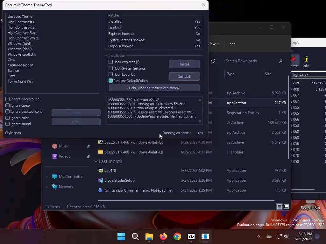The width and height of the screenshot is (326, 244).
Task: Enable the Ignore sound checkbox
Action: click(8, 124)
